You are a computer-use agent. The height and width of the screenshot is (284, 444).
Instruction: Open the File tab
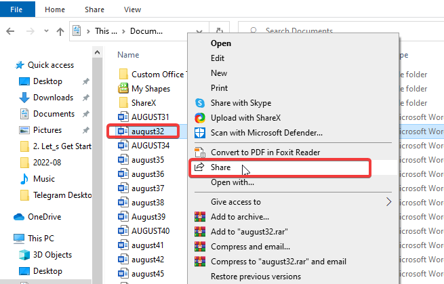click(x=18, y=9)
